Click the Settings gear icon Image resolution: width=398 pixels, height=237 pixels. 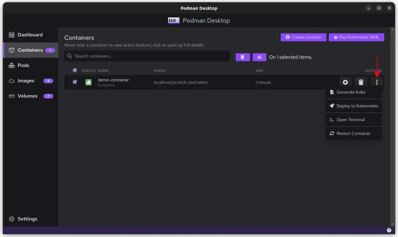click(12, 219)
